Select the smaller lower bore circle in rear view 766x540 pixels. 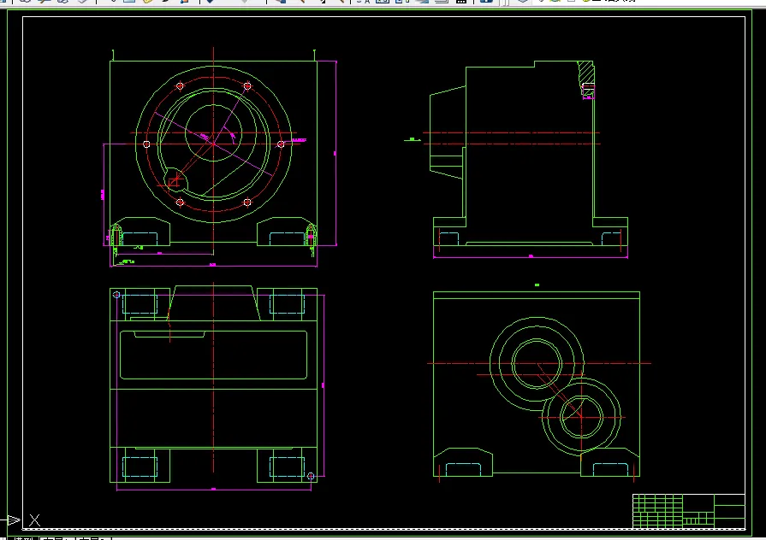coord(581,417)
